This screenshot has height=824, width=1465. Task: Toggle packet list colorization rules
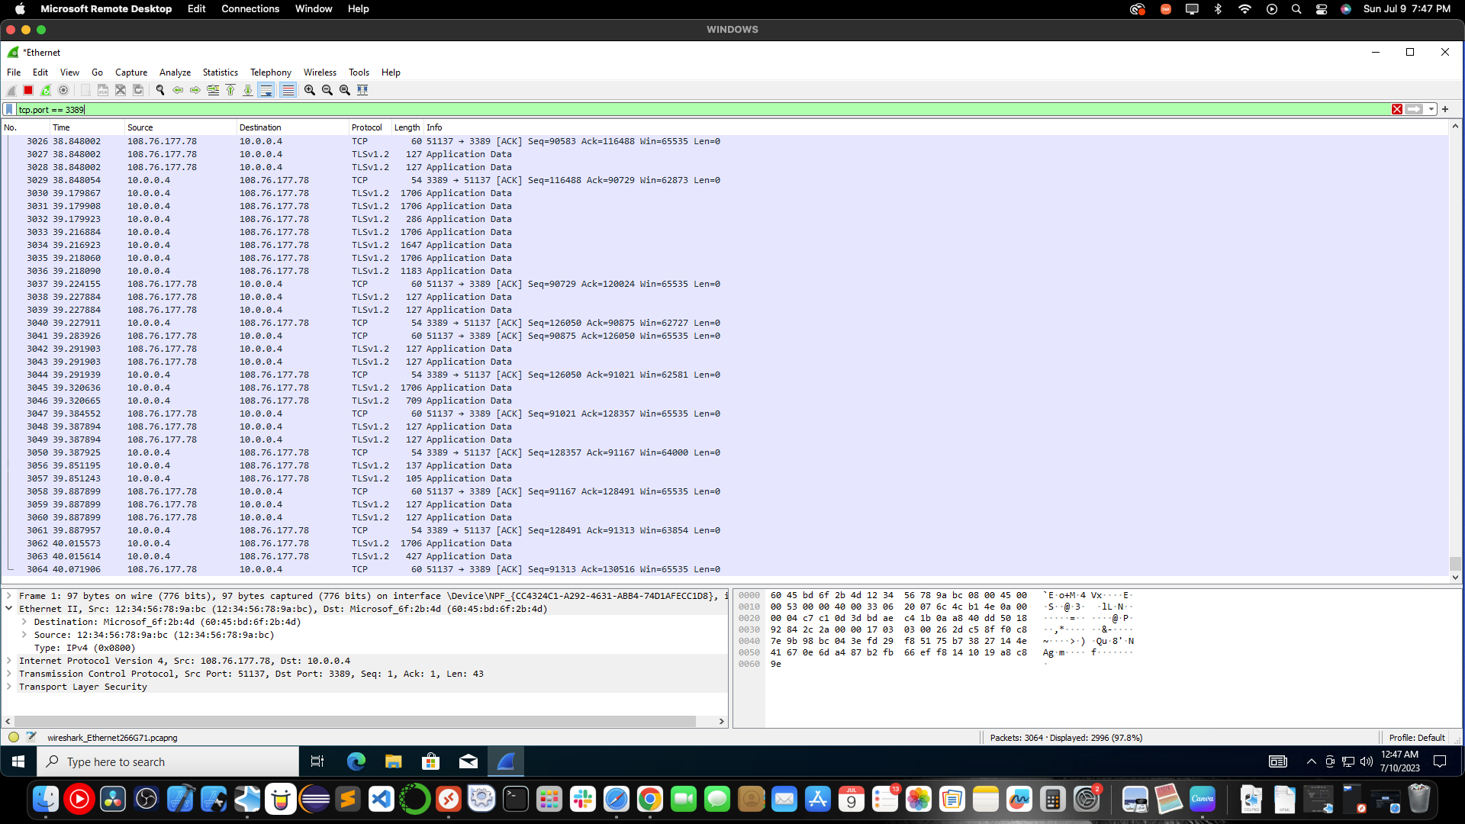coord(288,90)
